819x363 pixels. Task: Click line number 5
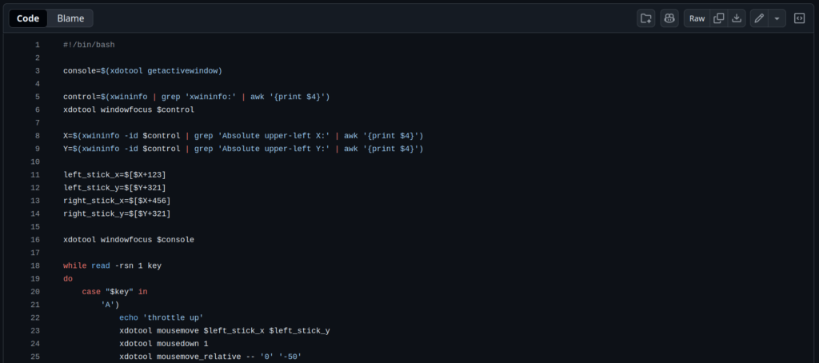coord(37,97)
